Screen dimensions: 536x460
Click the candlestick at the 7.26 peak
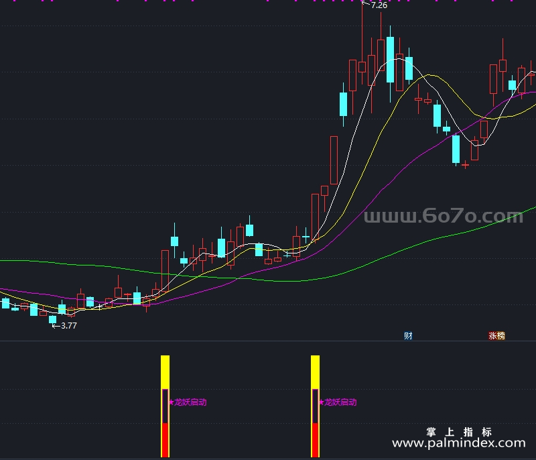(362, 66)
